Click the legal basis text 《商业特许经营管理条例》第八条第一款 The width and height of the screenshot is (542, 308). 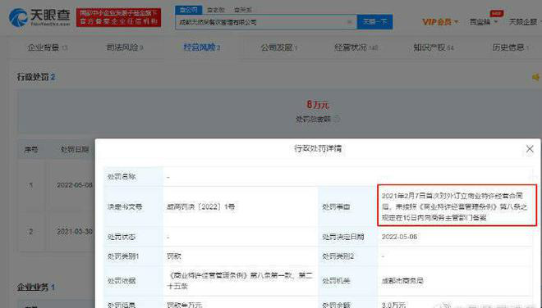point(240,281)
